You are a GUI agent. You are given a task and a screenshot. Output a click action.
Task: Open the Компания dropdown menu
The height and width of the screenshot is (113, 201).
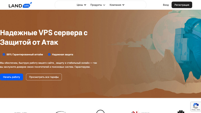117,5
